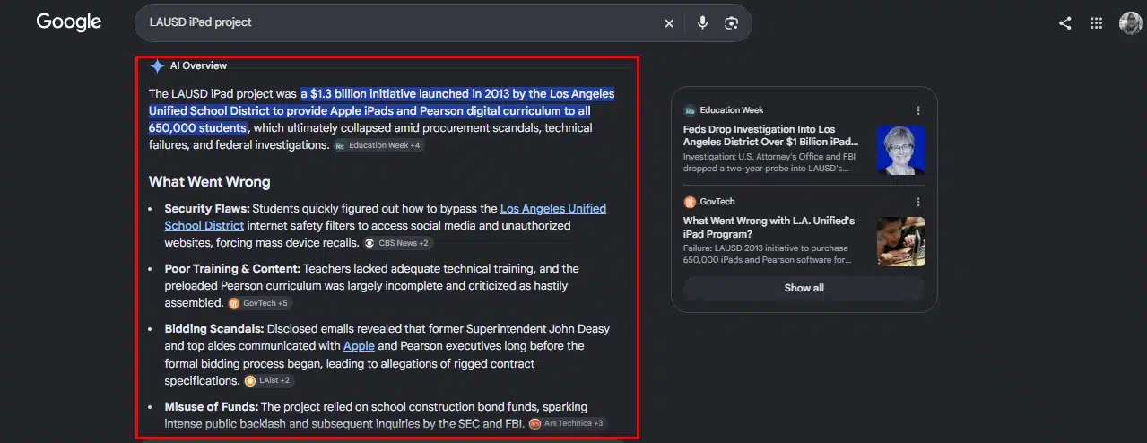The height and width of the screenshot is (443, 1147).
Task: Open the Google apps grid
Action: pyautogui.click(x=1096, y=23)
